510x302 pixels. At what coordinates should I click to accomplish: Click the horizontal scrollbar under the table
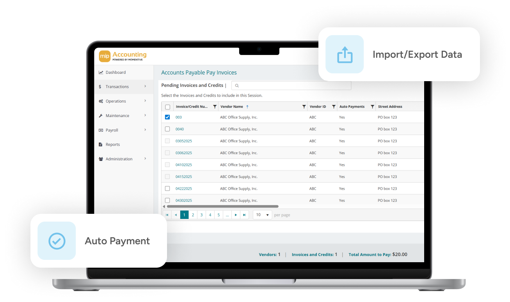222,206
